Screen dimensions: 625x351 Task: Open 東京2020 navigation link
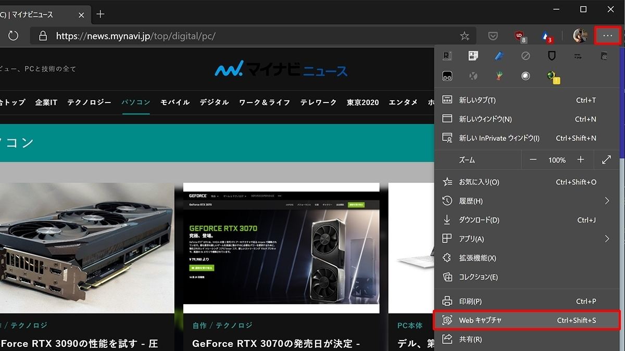tap(363, 102)
